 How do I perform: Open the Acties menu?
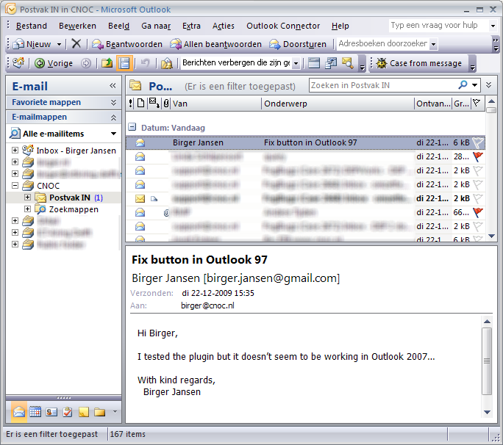tap(224, 26)
